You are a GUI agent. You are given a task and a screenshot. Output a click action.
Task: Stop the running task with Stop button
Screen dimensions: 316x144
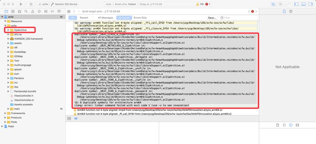coord(31,4)
